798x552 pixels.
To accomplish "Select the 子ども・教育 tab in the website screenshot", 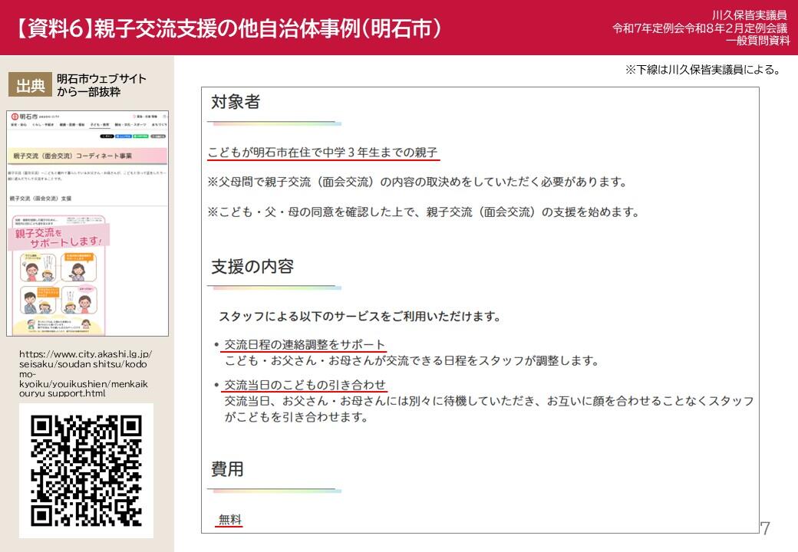I will (100, 124).
